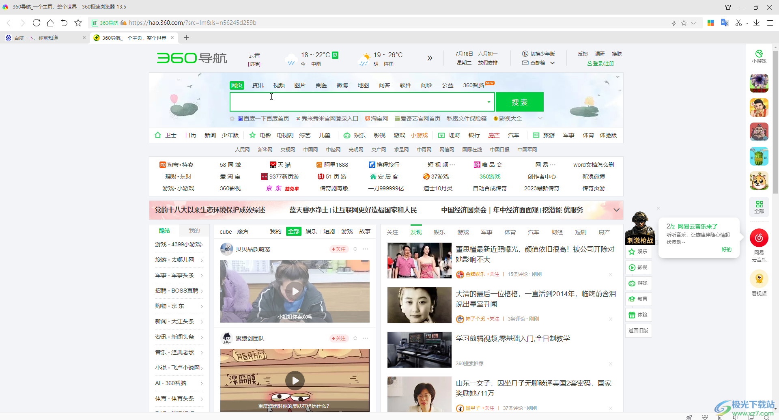779x420 pixels.
Task: Click 切换少年版 mode switch
Action: 538,54
